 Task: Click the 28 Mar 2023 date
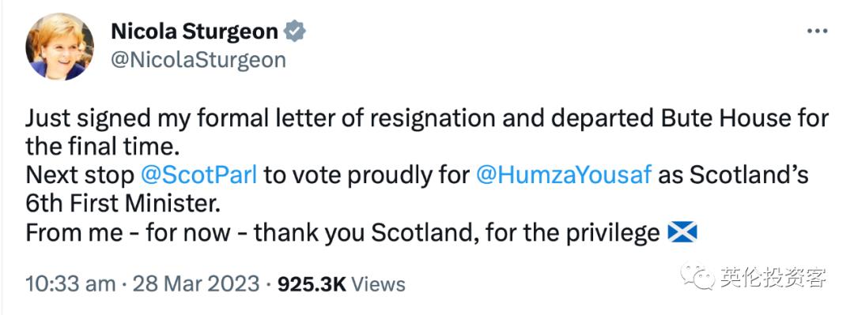click(x=196, y=284)
